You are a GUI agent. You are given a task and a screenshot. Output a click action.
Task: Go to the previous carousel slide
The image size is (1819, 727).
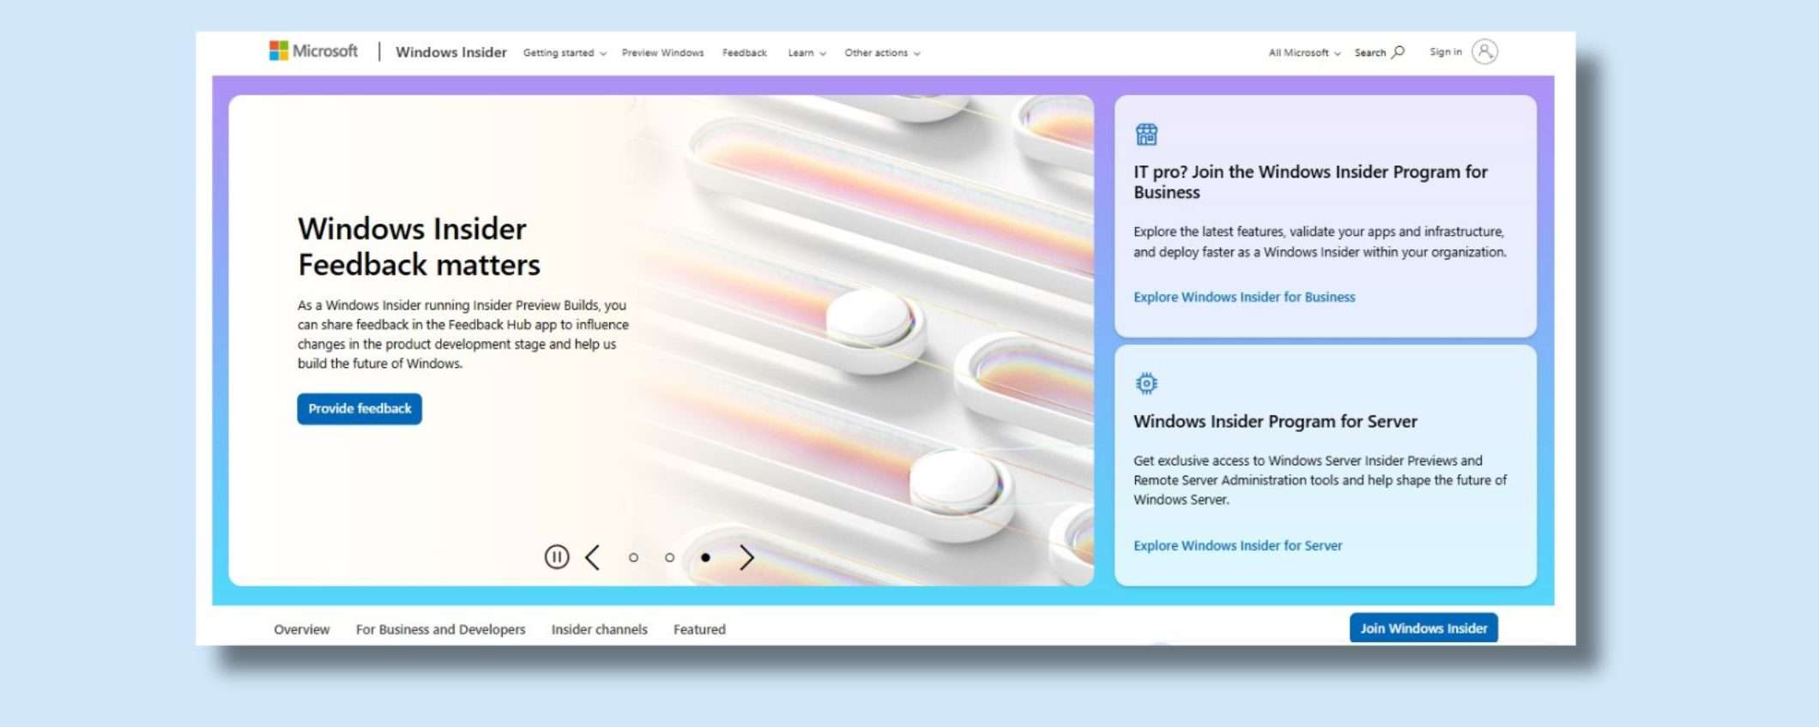(593, 557)
